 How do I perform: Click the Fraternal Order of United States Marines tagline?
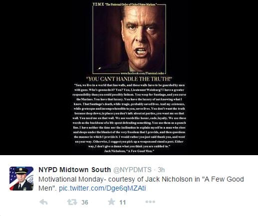coord(131,4)
